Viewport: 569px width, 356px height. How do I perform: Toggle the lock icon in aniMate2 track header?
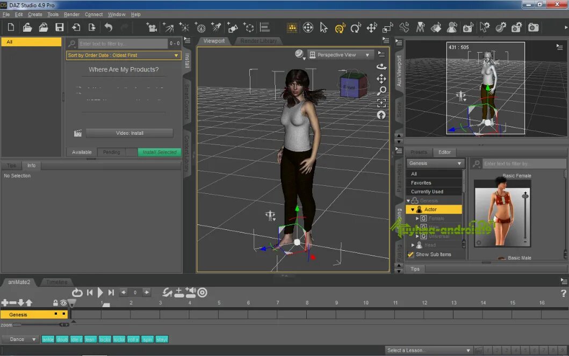[x=55, y=303]
